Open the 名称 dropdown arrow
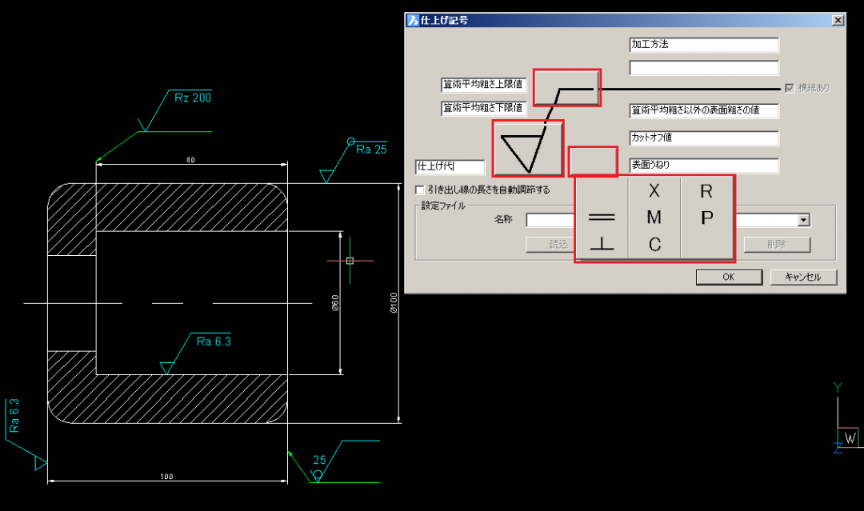The height and width of the screenshot is (511, 864). coord(804,220)
